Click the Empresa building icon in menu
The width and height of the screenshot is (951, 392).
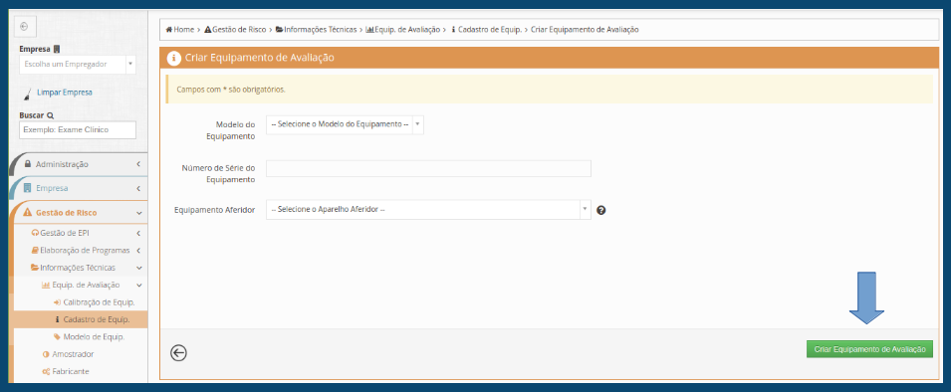click(27, 188)
